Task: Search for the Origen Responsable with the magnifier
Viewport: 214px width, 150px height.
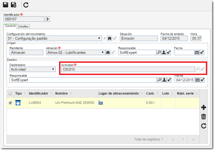Action: [x=159, y=52]
